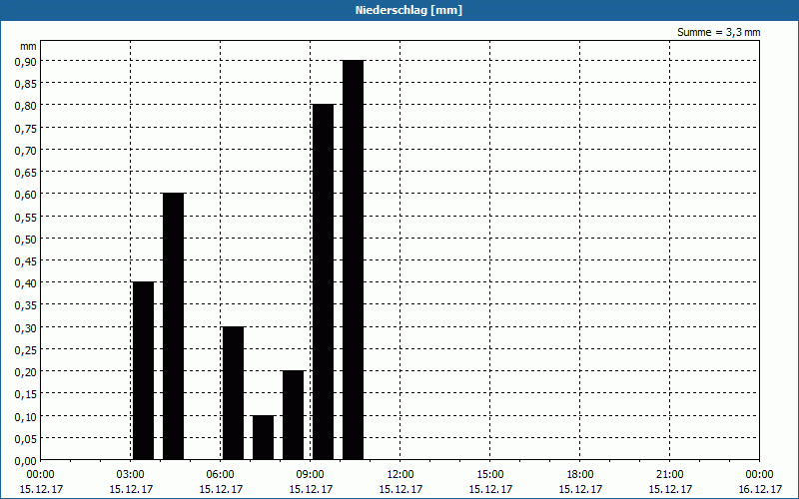The width and height of the screenshot is (799, 499).
Task: Select the 12:00 time axis marker
Action: 399,475
